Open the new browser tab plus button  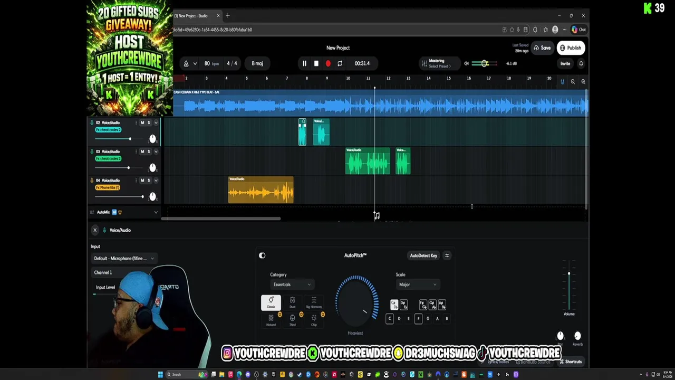pos(228,16)
